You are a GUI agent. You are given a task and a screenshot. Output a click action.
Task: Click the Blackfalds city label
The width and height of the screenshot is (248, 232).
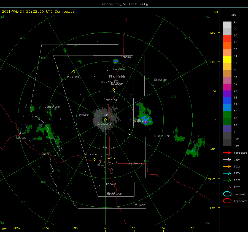tap(117, 76)
